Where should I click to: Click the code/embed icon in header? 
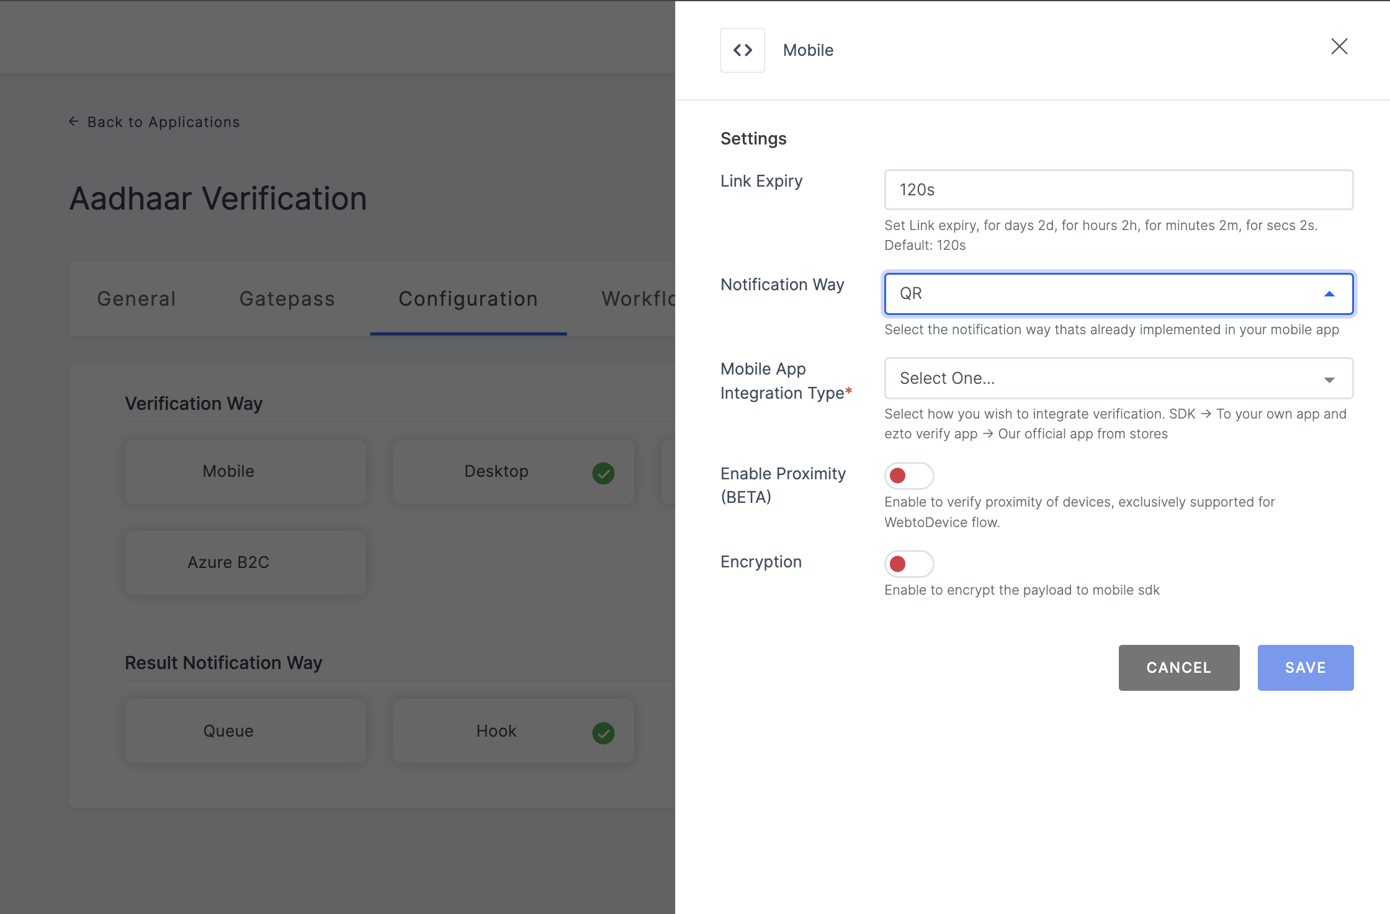[742, 49]
